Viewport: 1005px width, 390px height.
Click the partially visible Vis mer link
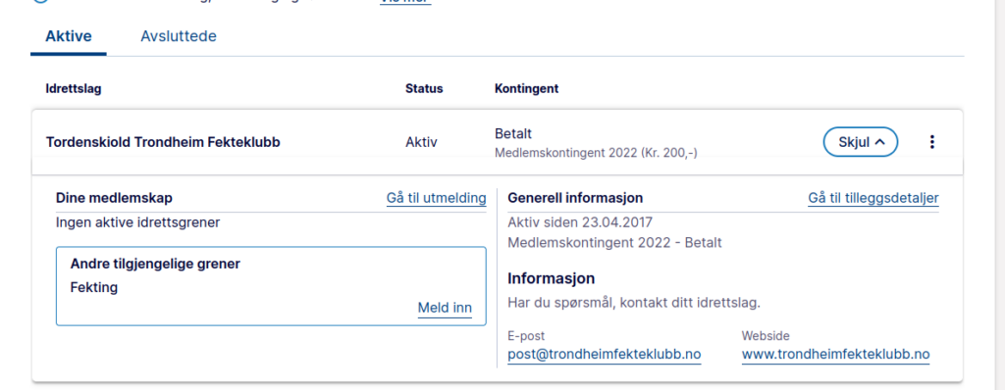click(x=405, y=2)
